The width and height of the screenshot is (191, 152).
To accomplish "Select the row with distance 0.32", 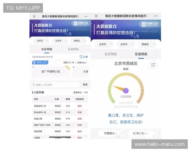I will coord(60,131).
